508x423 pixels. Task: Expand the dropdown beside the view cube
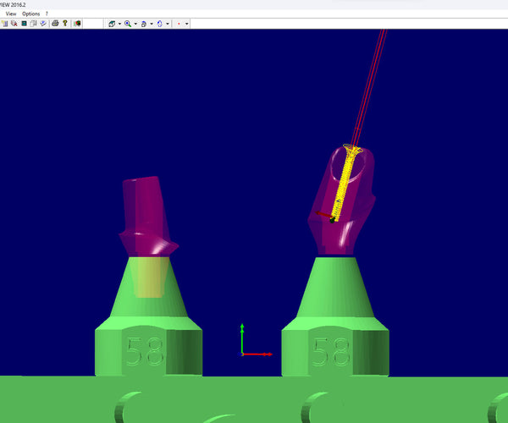[119, 24]
